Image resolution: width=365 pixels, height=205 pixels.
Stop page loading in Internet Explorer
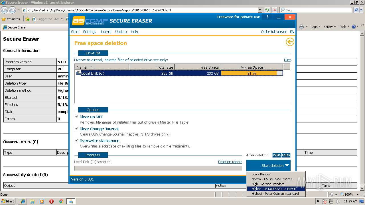274,10
